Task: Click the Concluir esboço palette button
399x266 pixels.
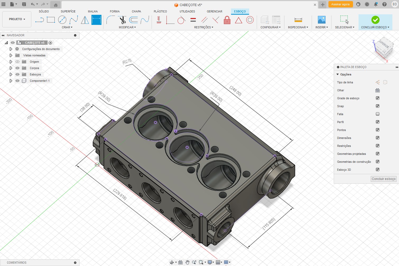Action: 383,179
